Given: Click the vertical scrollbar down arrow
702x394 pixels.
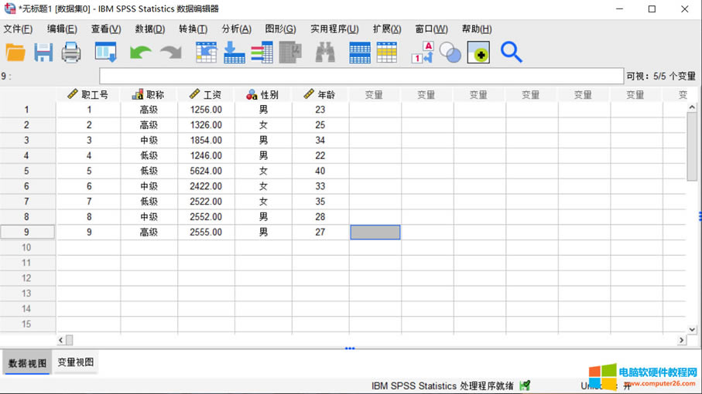Looking at the screenshot, I should [692, 329].
